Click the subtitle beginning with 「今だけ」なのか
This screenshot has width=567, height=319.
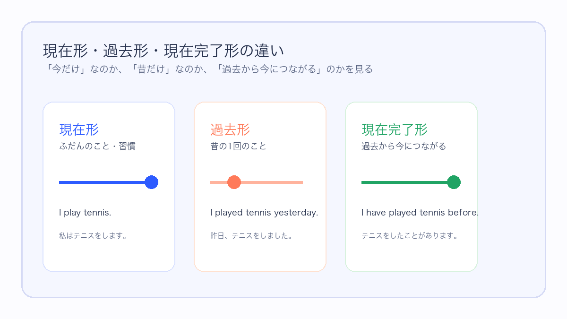click(208, 69)
